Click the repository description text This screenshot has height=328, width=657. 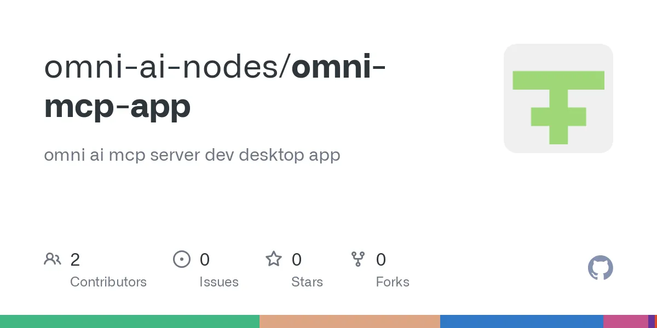point(192,155)
